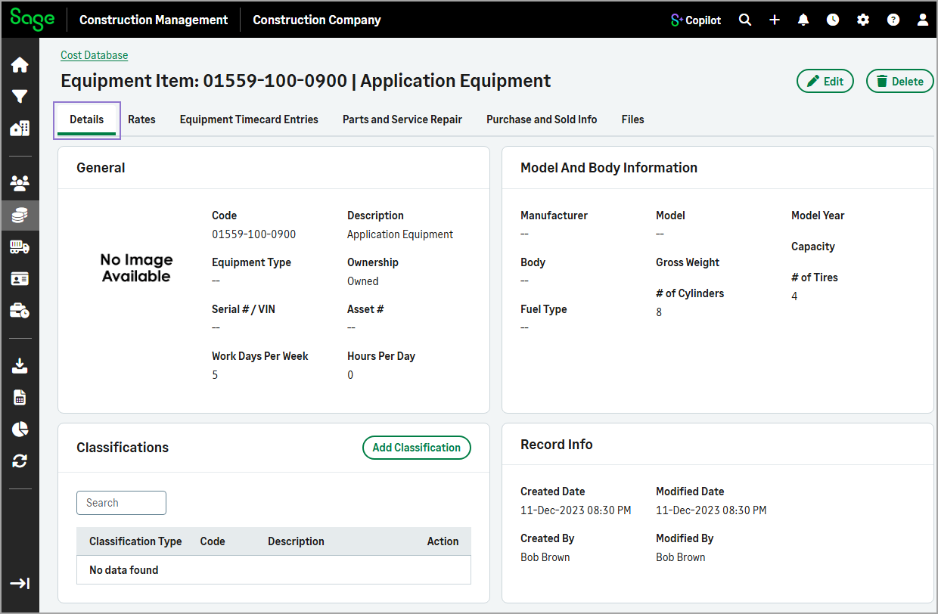
Task: Open the user profile icon
Action: pos(922,20)
